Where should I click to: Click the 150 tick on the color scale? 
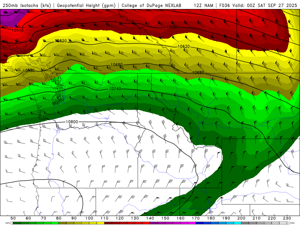[x=165, y=218]
